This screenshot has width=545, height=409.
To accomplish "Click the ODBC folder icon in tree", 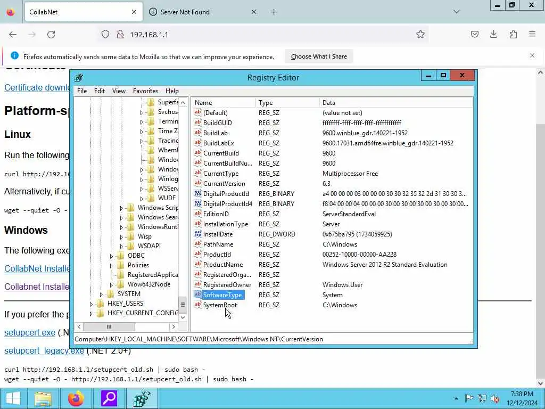I will click(x=121, y=255).
